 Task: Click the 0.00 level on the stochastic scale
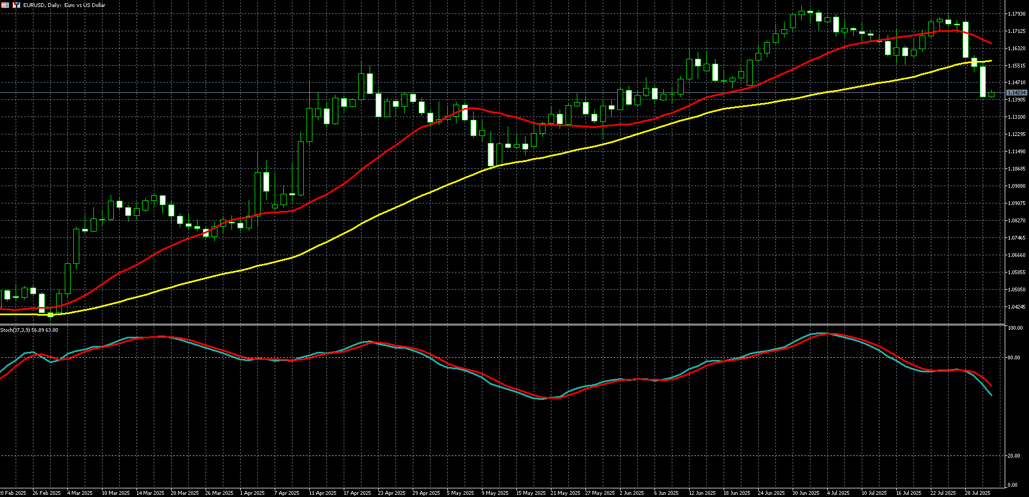click(1013, 485)
